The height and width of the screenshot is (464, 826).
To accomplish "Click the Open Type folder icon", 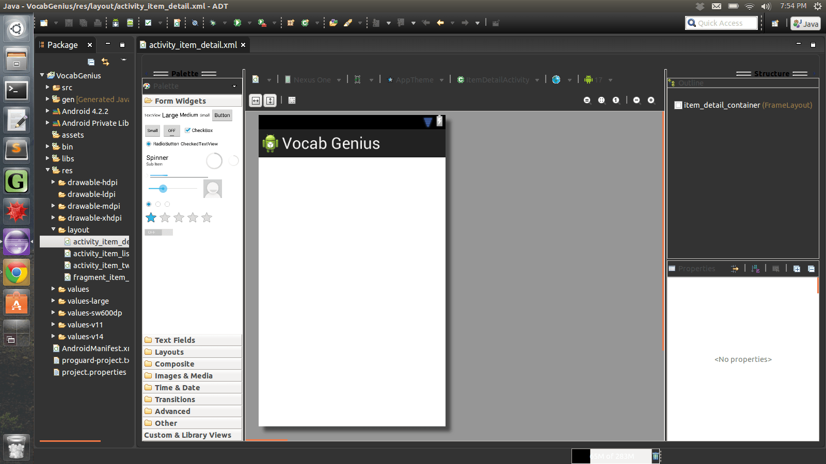I will (x=333, y=23).
